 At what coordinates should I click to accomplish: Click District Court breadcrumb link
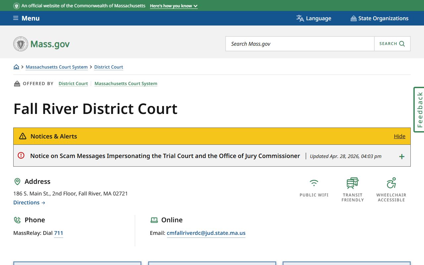(109, 67)
